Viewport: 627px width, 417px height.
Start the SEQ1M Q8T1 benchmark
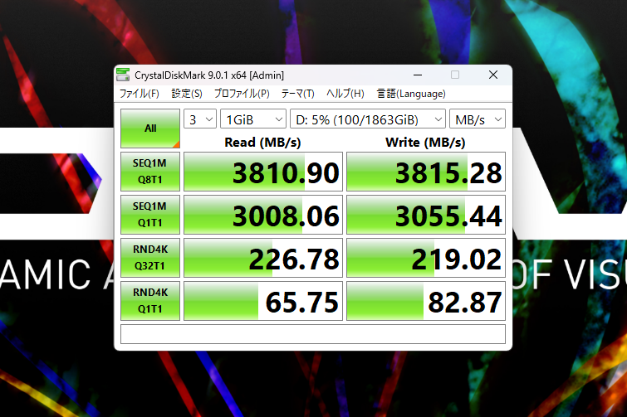tap(150, 172)
